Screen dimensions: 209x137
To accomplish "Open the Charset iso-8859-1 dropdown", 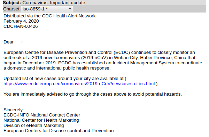I will (x=47, y=9).
